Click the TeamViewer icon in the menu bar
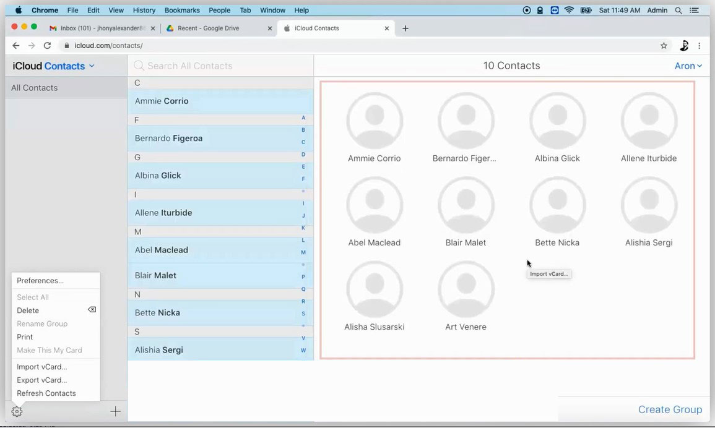The height and width of the screenshot is (428, 715). point(554,10)
